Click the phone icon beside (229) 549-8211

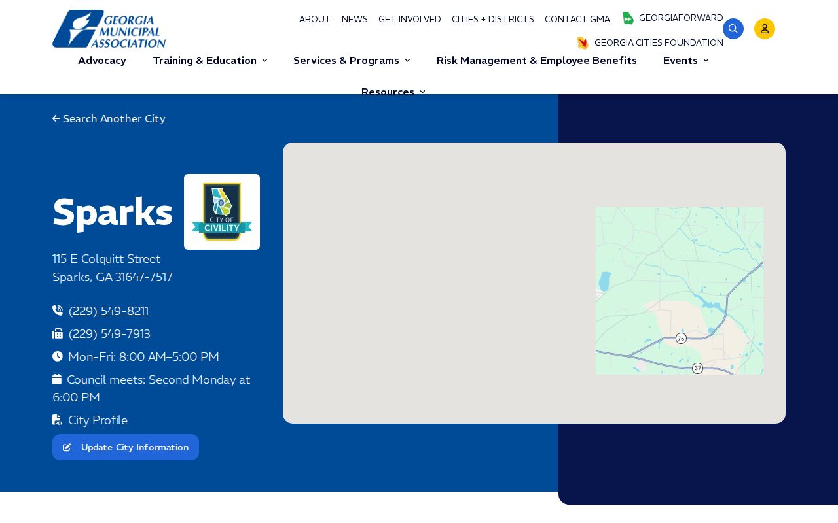coord(58,311)
